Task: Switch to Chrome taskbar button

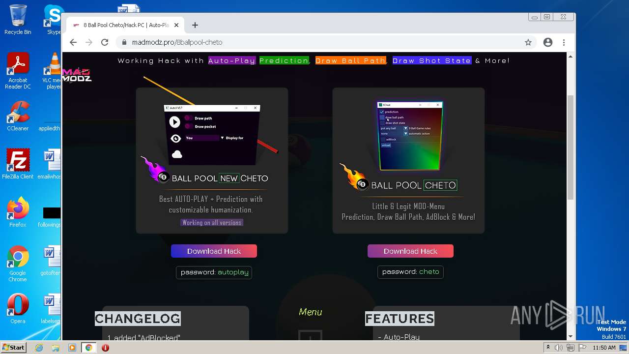Action: (x=88, y=348)
